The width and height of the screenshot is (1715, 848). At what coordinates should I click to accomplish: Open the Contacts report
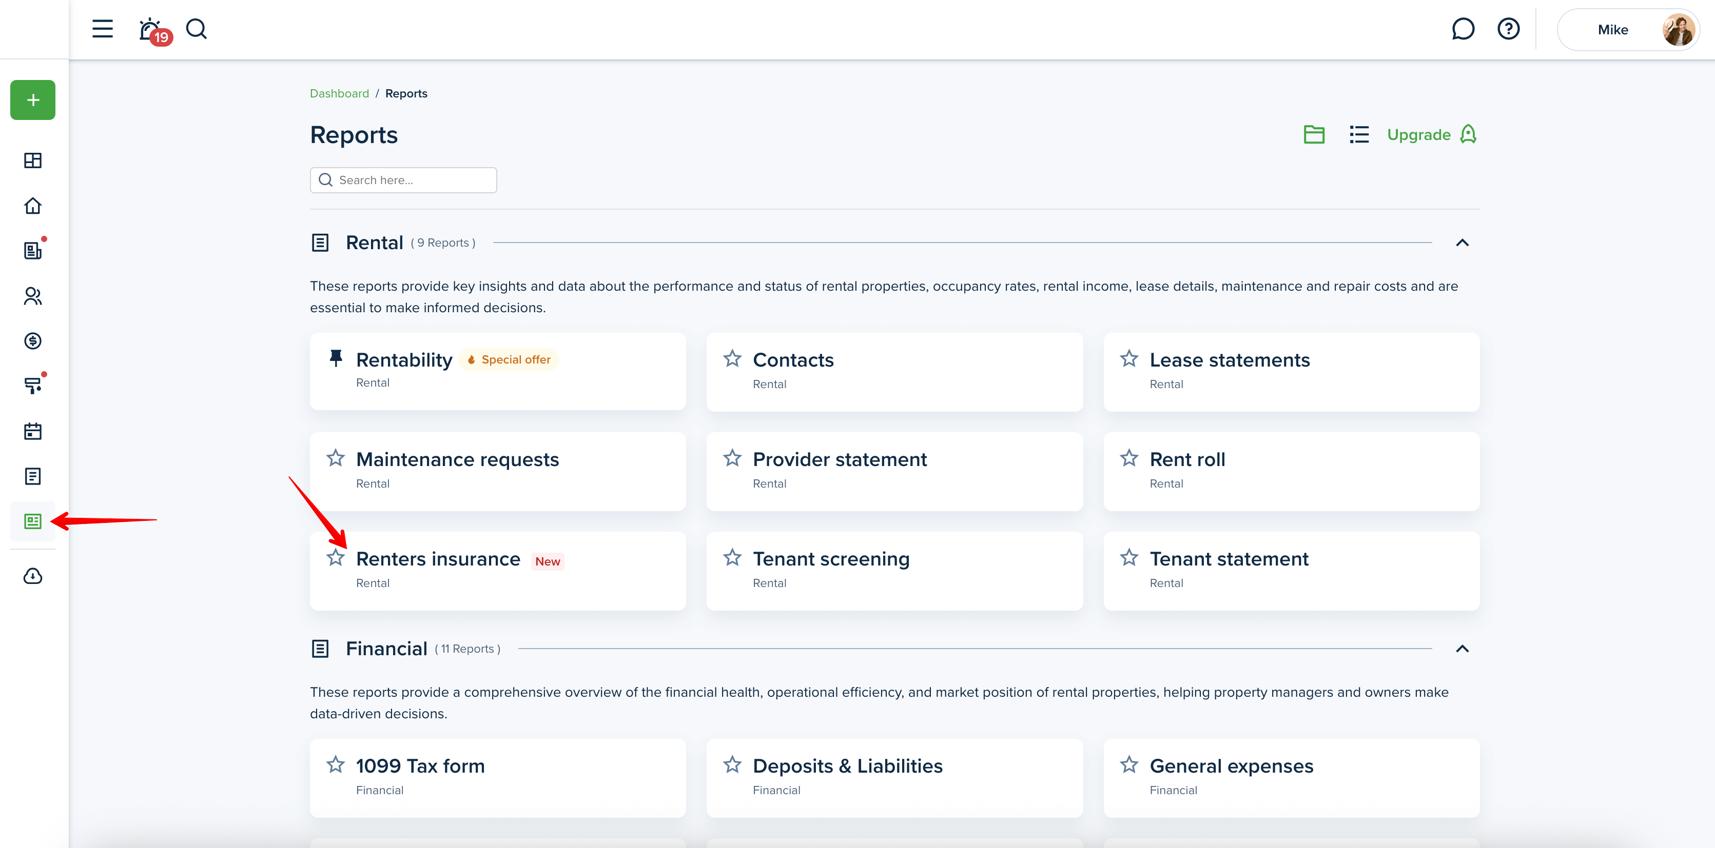tap(793, 360)
